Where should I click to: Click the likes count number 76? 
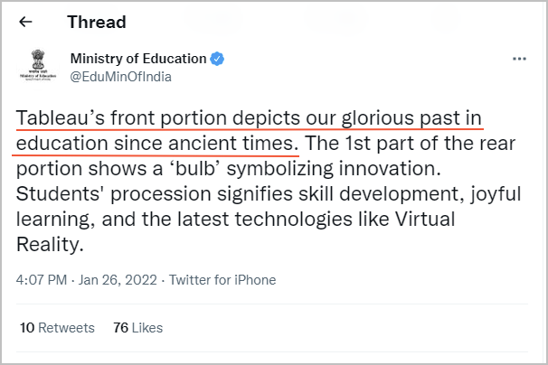(x=120, y=328)
